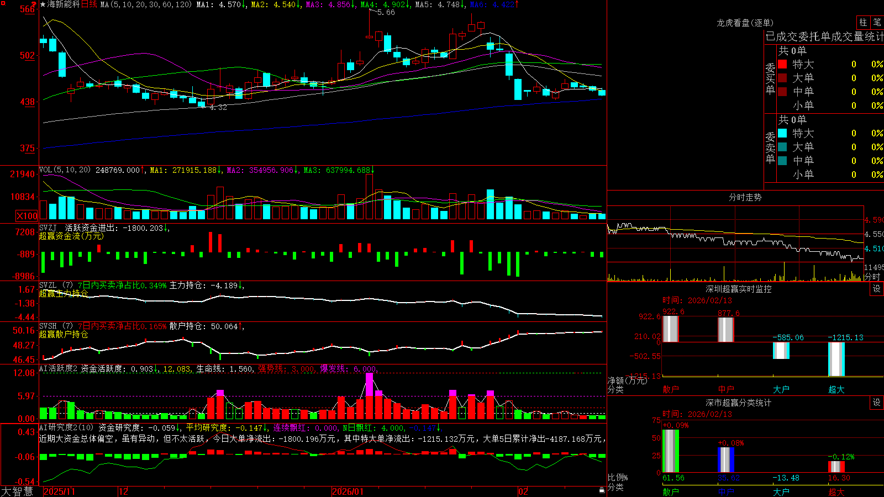Viewport: 884px width, 497px height.
Task: Open MA(5,10,20,30,60,120) indicator parameters
Action: tap(146, 4)
